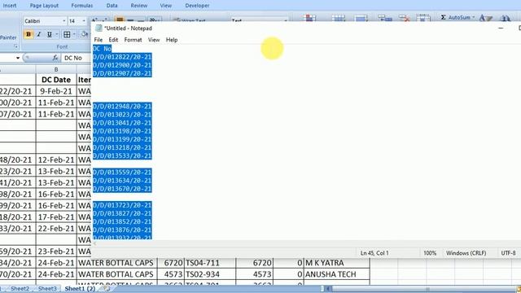Viewport: 521px width, 293px height.
Task: Open the font size 14 dropdown
Action: [84, 21]
